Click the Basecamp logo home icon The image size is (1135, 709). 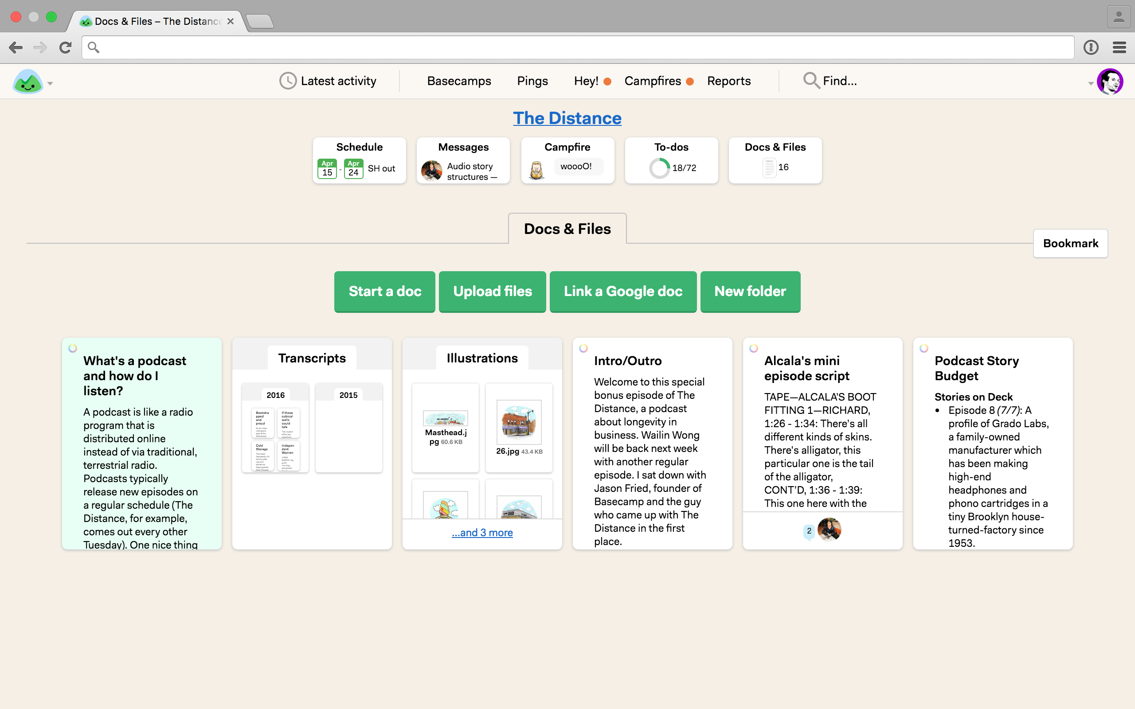click(x=27, y=82)
